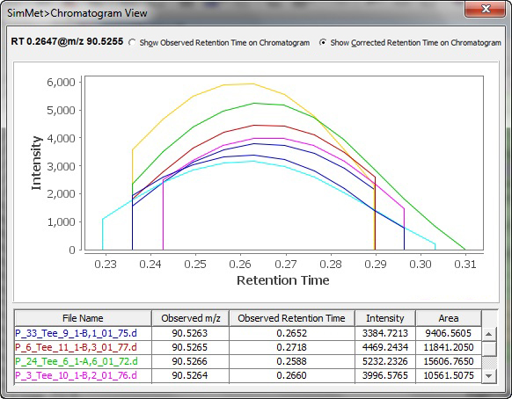Click the Area column header

click(449, 318)
